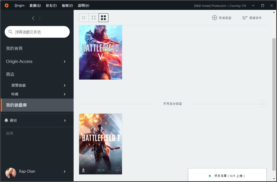Click the Rap-Dian profile avatar

tap(11, 173)
